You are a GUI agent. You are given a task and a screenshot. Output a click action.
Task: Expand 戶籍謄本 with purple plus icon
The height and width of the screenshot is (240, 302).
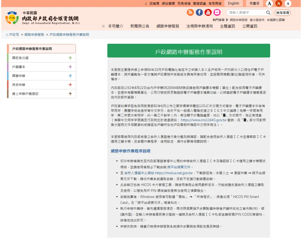click(x=70, y=67)
